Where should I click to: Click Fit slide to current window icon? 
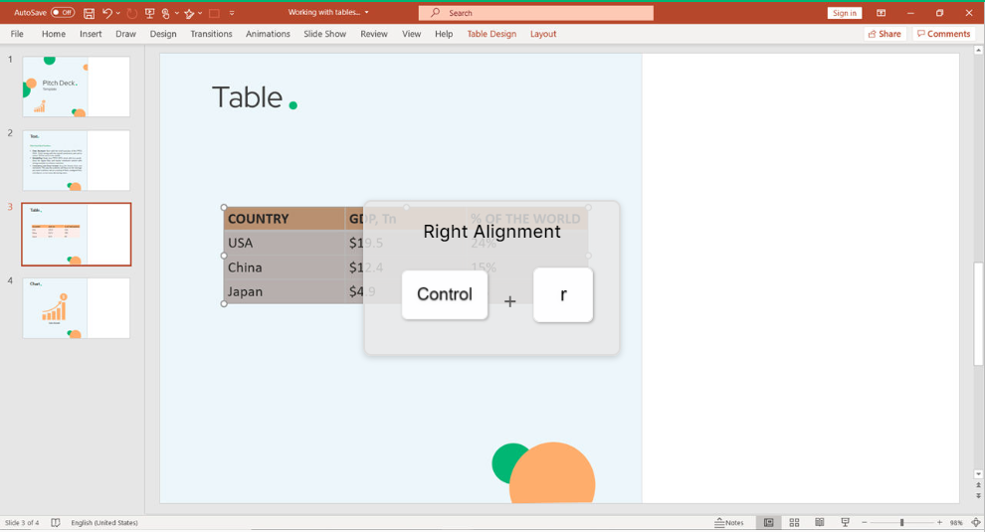point(976,523)
